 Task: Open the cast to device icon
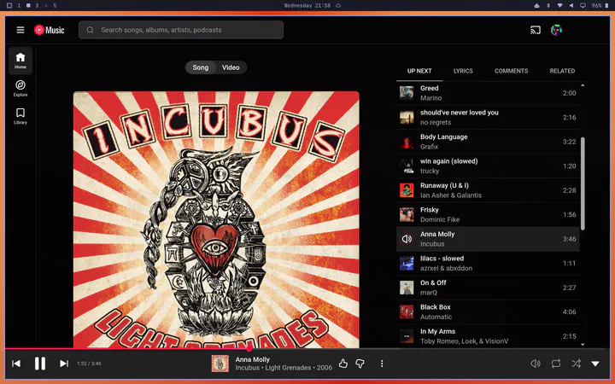point(536,30)
